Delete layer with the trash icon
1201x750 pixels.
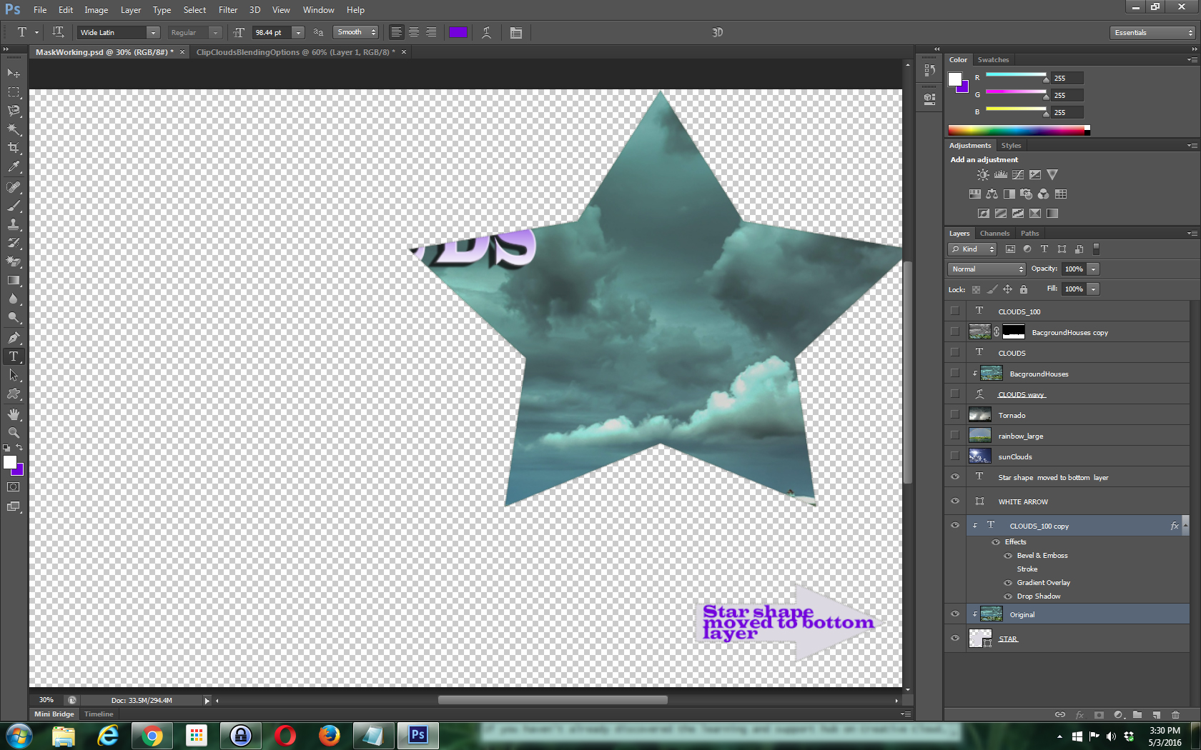coord(1175,714)
